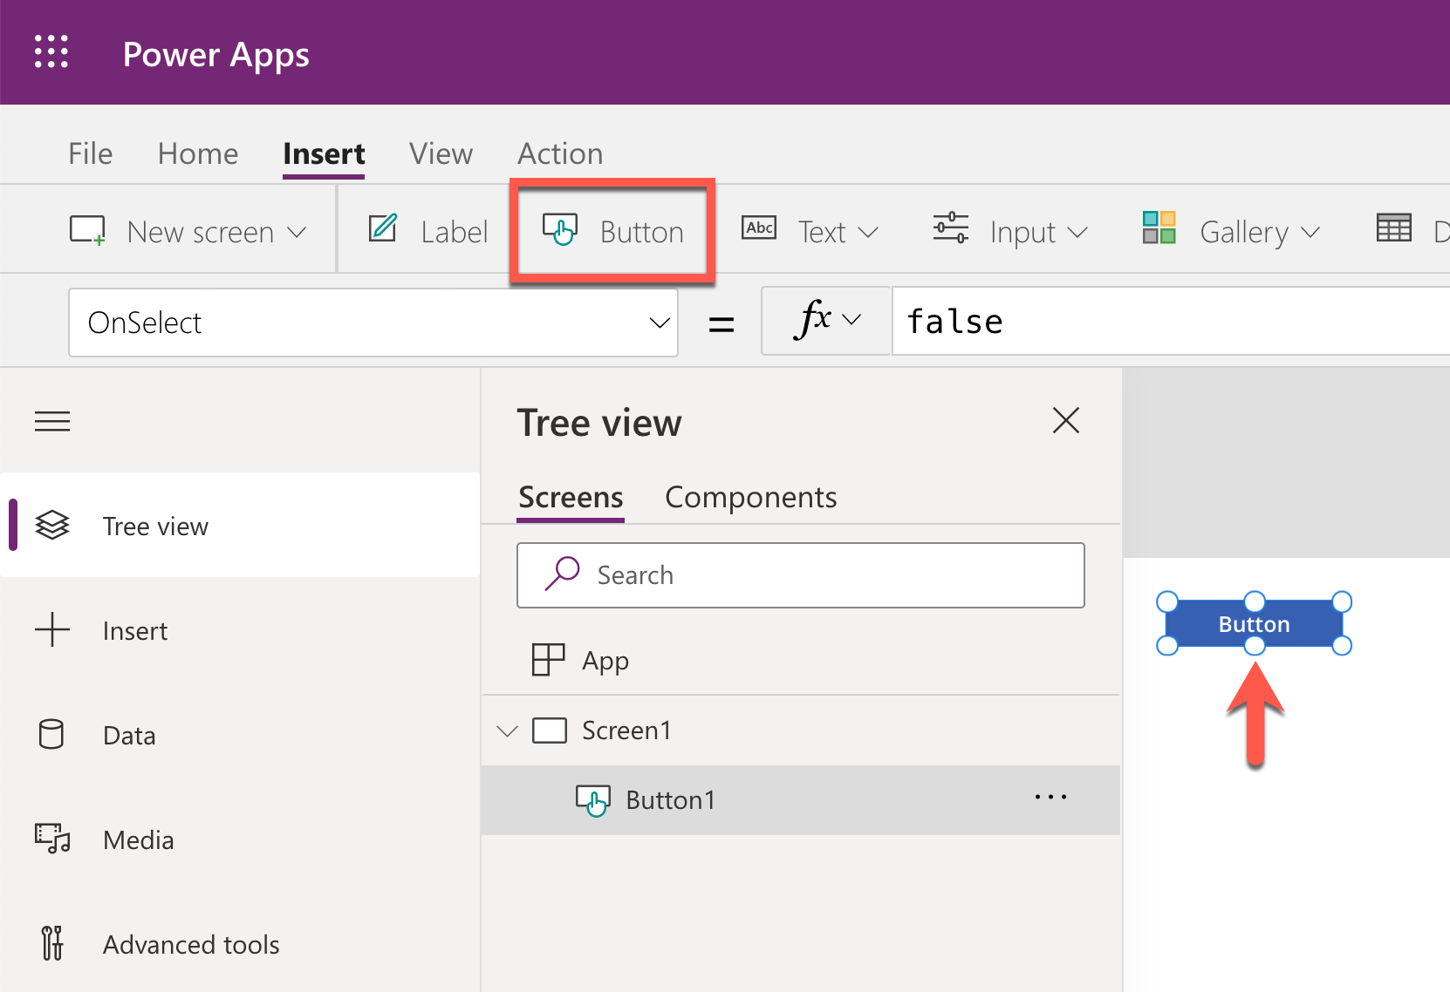Open Button1 more options ellipsis
The height and width of the screenshot is (992, 1450).
1050,798
